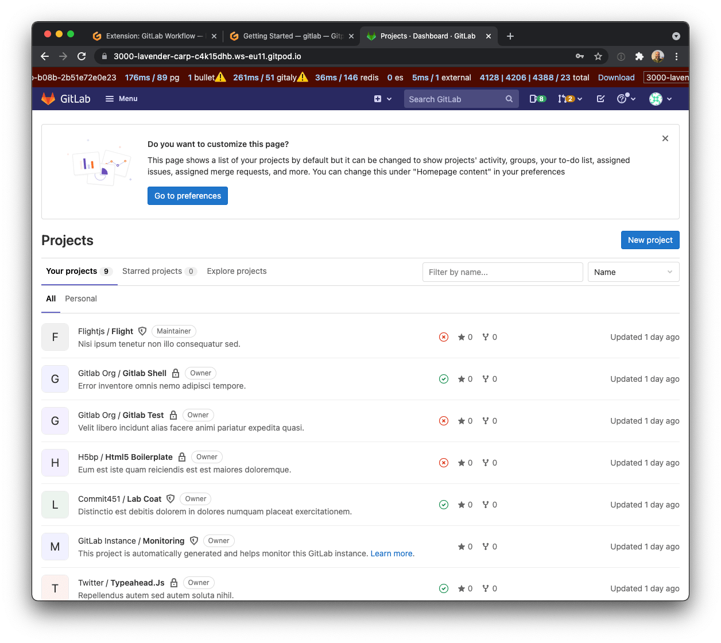This screenshot has height=643, width=721.
Task: Open the Name sort order dropdown
Action: point(633,272)
